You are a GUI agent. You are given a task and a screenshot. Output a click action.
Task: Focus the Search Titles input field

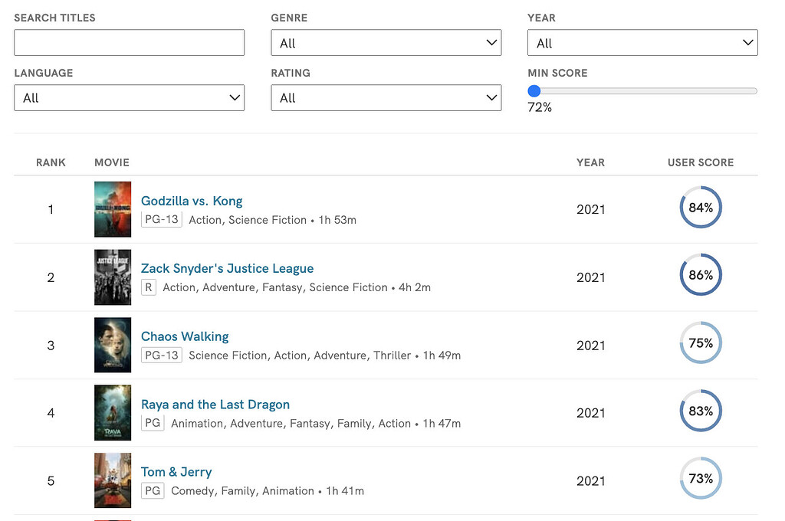(129, 43)
